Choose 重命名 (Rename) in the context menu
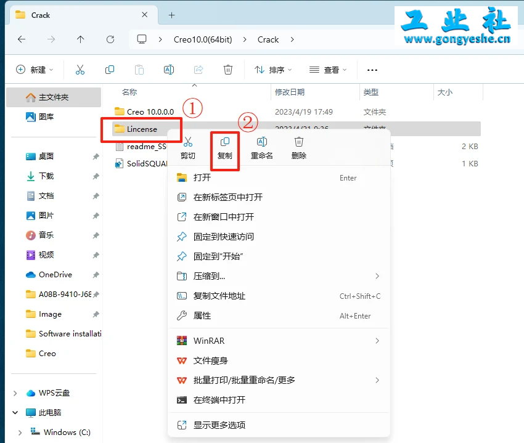Screen dimensions: 524x443 (261, 148)
